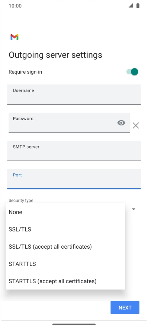Tap the NEXT button

pyautogui.click(x=125, y=307)
